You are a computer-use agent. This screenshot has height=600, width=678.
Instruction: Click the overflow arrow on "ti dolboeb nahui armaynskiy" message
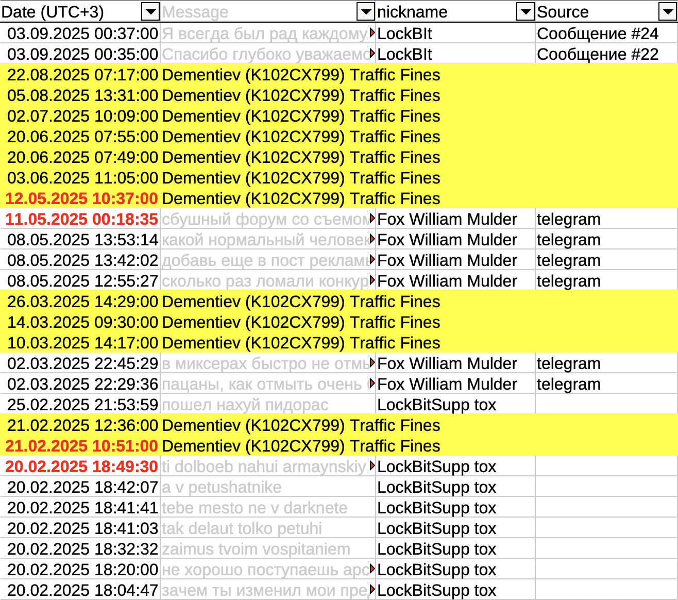(x=372, y=466)
